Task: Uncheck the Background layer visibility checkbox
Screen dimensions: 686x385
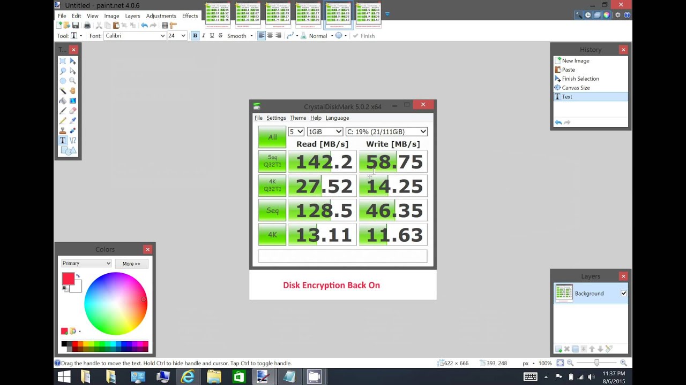Action: pyautogui.click(x=624, y=294)
